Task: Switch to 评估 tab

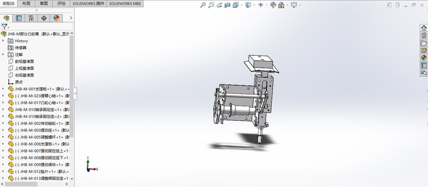Action: (61, 3)
